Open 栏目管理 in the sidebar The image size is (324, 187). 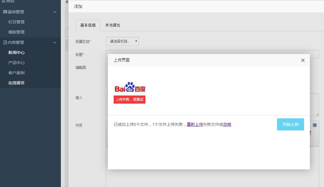click(16, 22)
